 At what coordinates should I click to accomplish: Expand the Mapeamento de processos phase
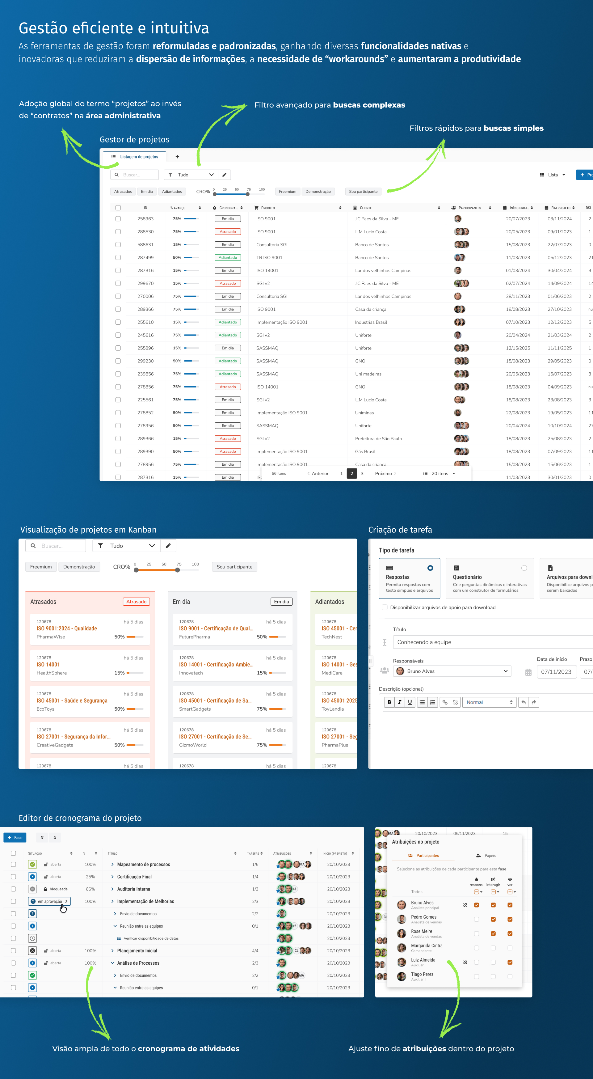coord(113,865)
